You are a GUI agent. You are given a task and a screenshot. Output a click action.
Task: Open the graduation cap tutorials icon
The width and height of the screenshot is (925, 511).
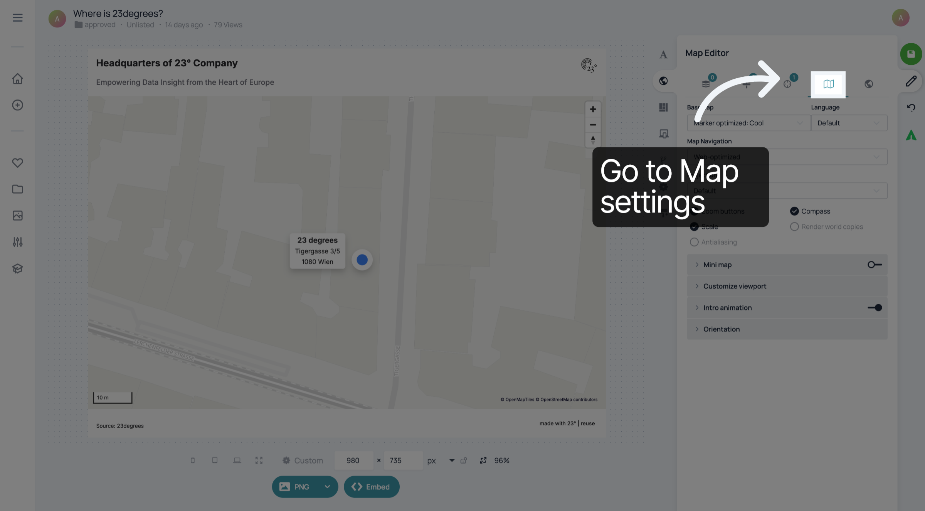17,268
